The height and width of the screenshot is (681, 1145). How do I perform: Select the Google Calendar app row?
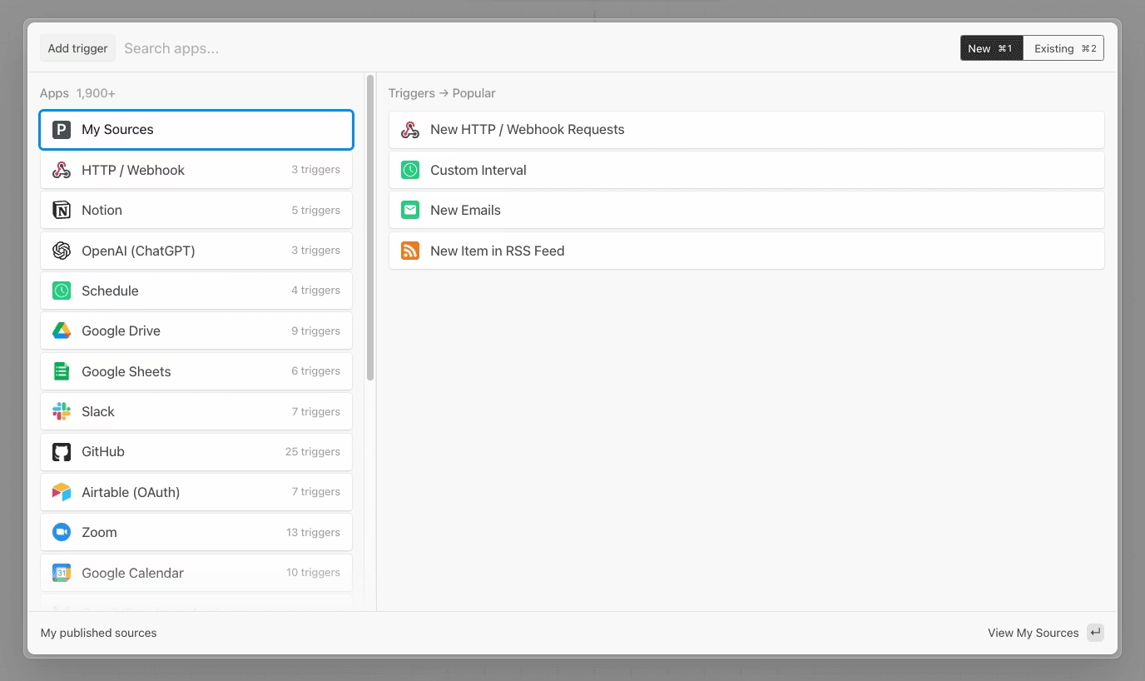tap(196, 573)
